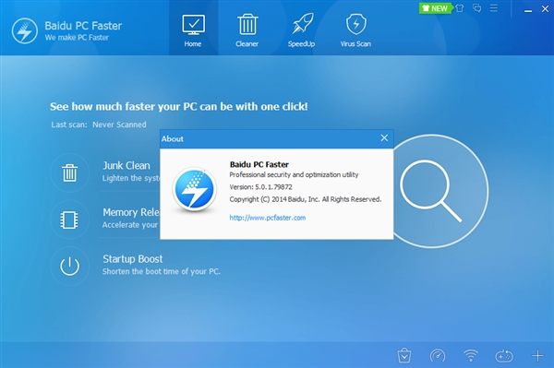554x368 pixels.
Task: Click 'Professional security and optimization utility' text
Action: tap(294, 174)
